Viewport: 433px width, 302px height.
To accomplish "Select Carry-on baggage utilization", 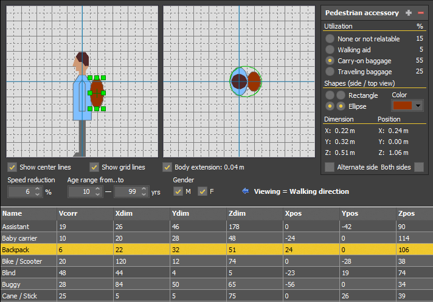I will pos(330,60).
